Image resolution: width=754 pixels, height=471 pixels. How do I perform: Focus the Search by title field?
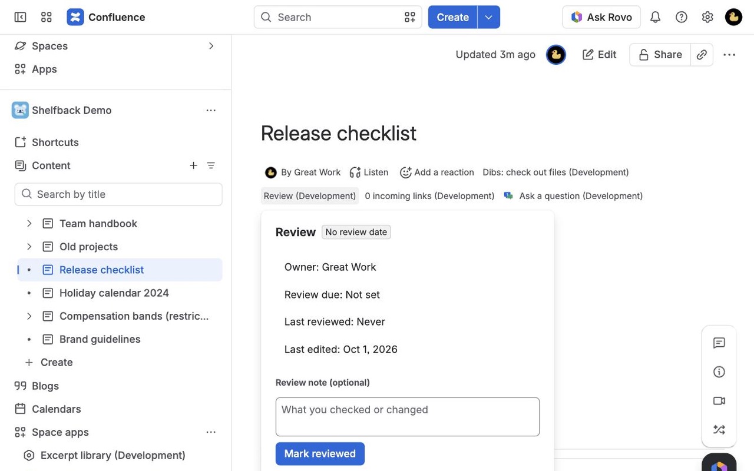tap(118, 194)
